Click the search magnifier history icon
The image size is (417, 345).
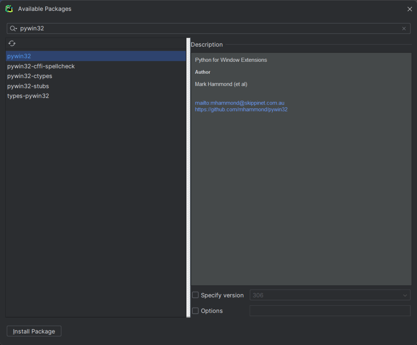tap(13, 29)
